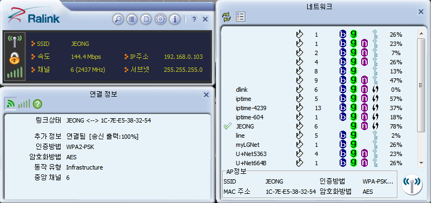Screen dimensions: 431x203
Task: Open the link information list icon
Action: (x=132, y=19)
